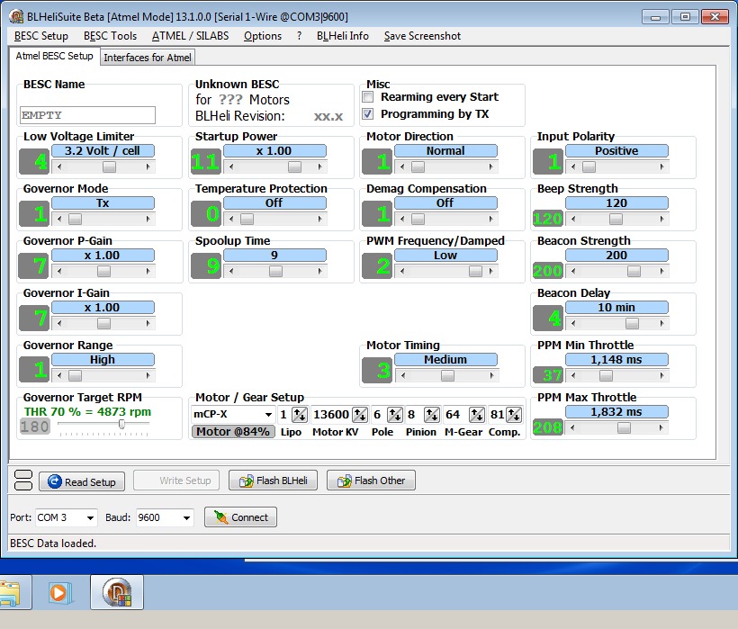Click the ESC selector icon left of Read Setup

[23, 481]
